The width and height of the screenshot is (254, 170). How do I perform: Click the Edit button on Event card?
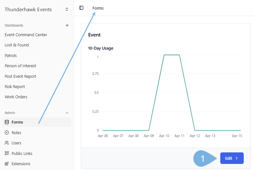click(x=232, y=158)
